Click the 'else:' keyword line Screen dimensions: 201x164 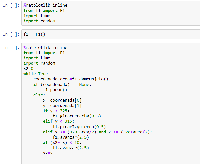(39, 95)
